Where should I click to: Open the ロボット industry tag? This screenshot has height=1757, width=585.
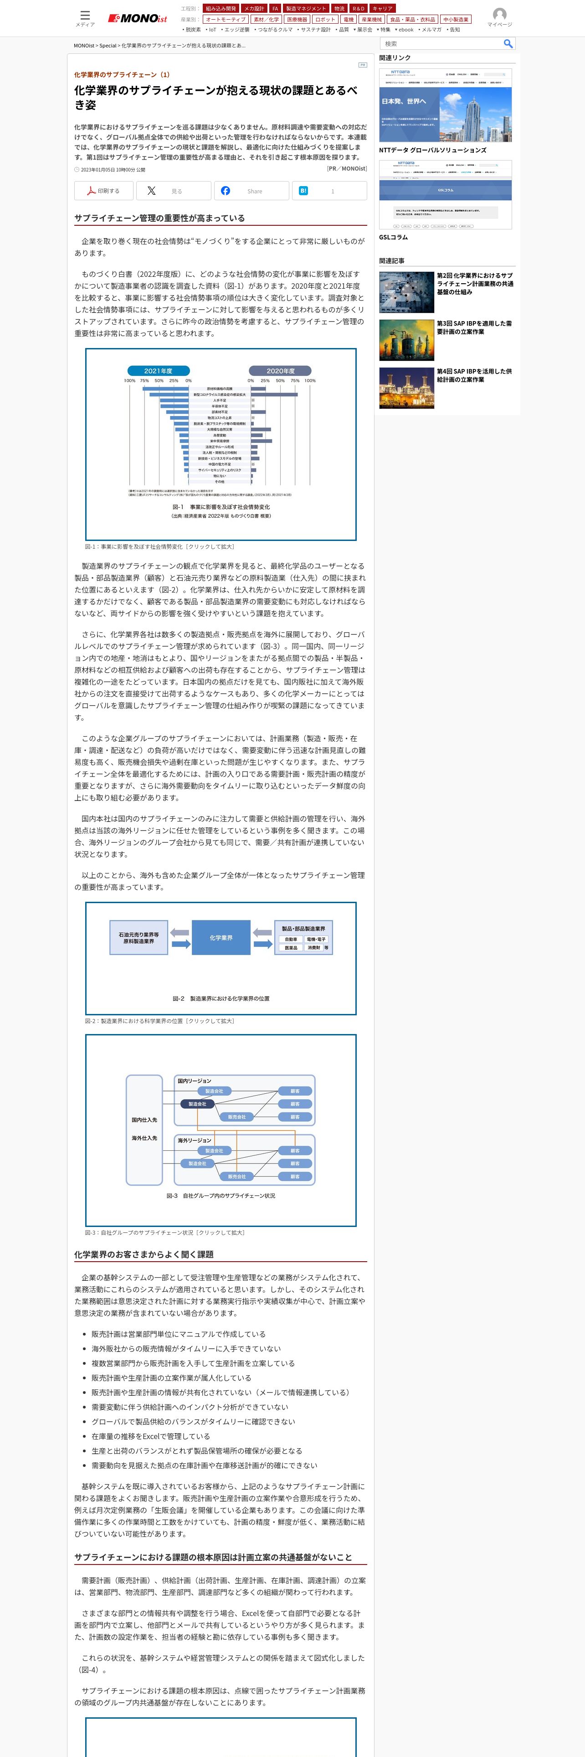[x=325, y=19]
